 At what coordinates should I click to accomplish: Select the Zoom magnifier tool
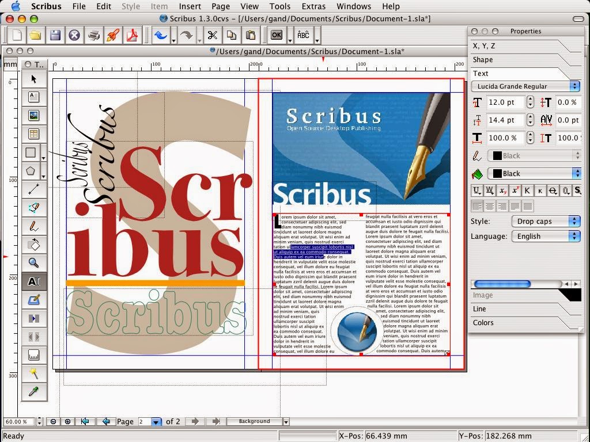pyautogui.click(x=34, y=262)
